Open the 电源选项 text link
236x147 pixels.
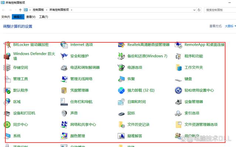click(x=135, y=67)
